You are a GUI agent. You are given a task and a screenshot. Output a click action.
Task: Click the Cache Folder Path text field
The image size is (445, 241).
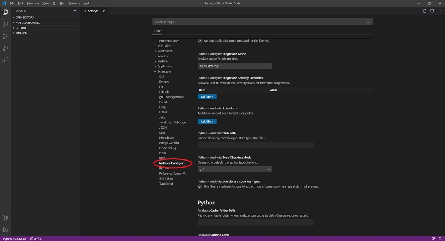click(256, 222)
